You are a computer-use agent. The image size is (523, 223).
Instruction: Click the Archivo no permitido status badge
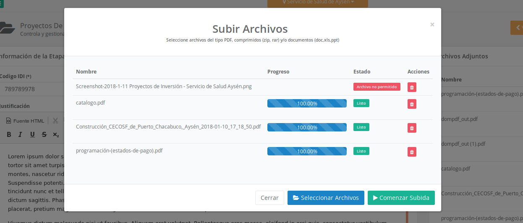(377, 87)
